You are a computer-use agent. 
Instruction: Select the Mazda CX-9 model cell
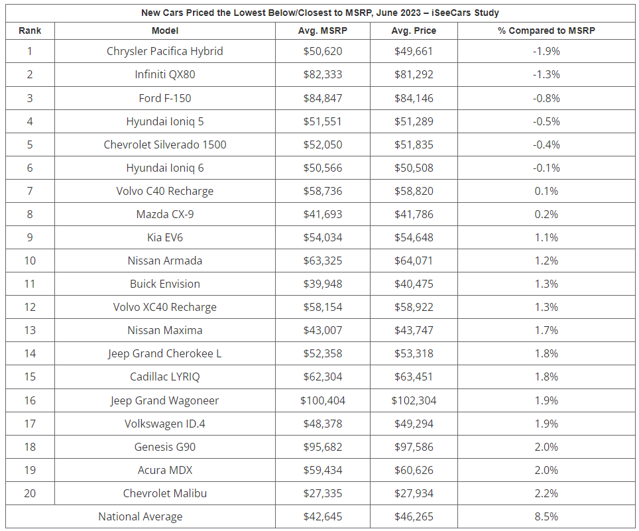(x=164, y=214)
